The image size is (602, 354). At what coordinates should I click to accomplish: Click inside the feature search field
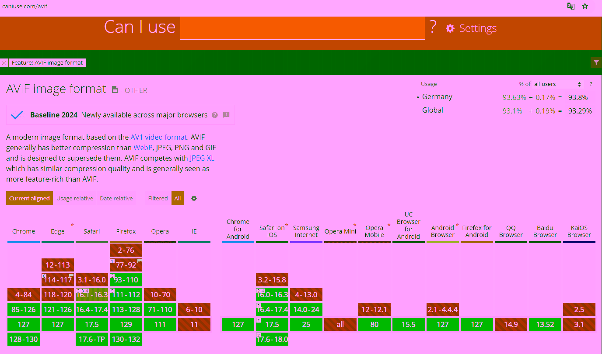pyautogui.click(x=302, y=27)
